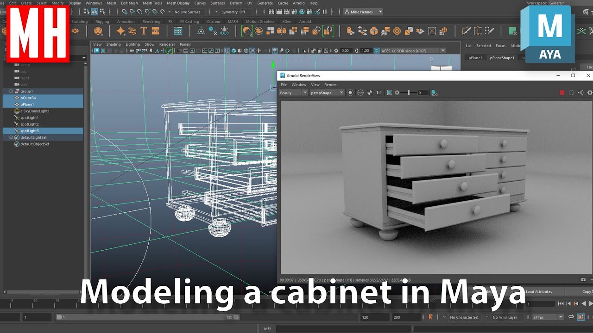Open RenderView settings gear
This screenshot has width=593, height=333.
point(590,92)
